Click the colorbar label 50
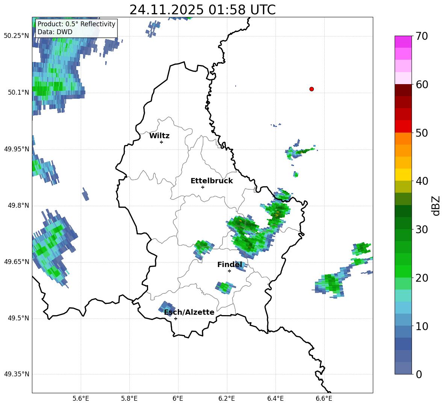445x406 pixels. point(422,133)
